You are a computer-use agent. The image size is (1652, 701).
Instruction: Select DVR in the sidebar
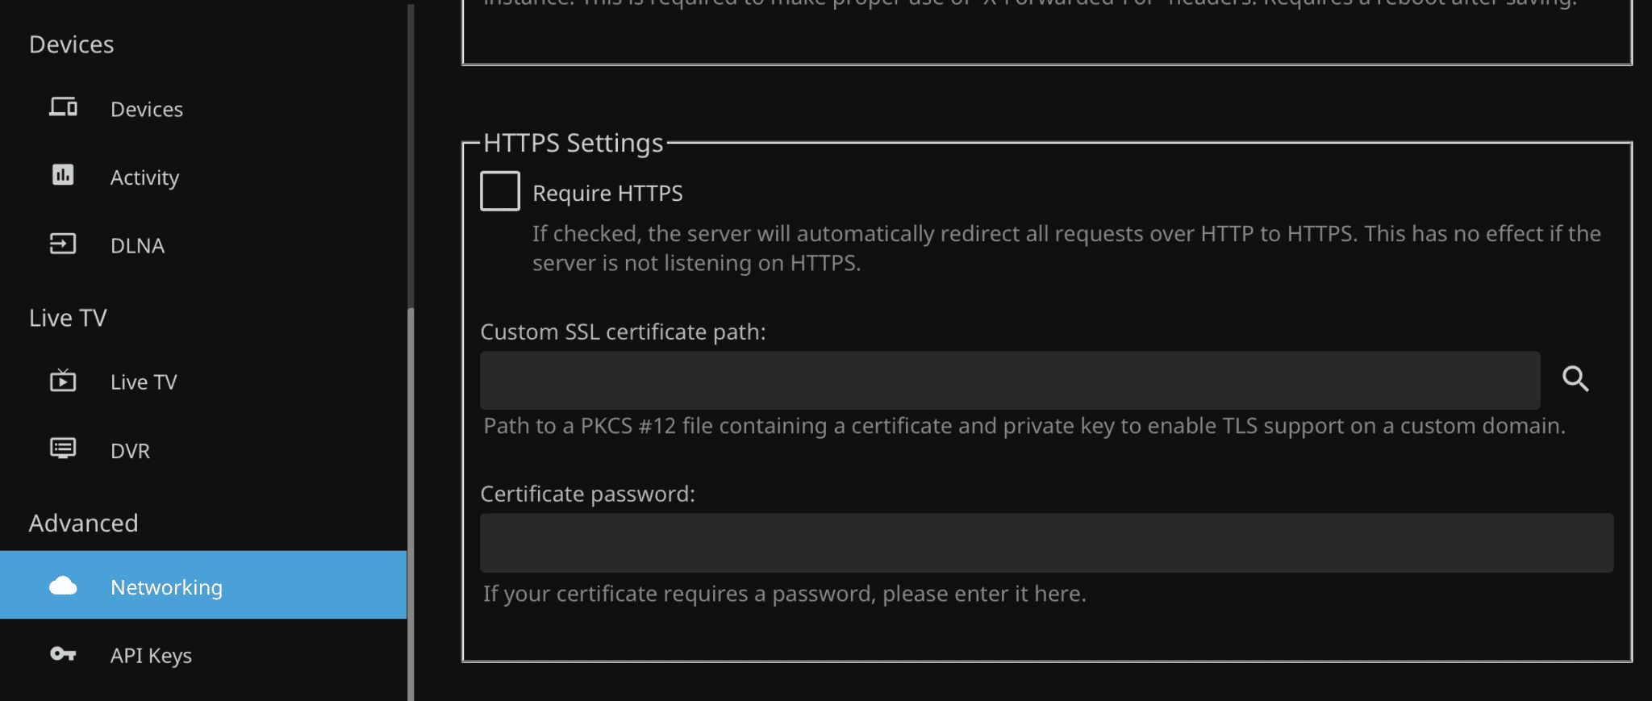pos(131,451)
